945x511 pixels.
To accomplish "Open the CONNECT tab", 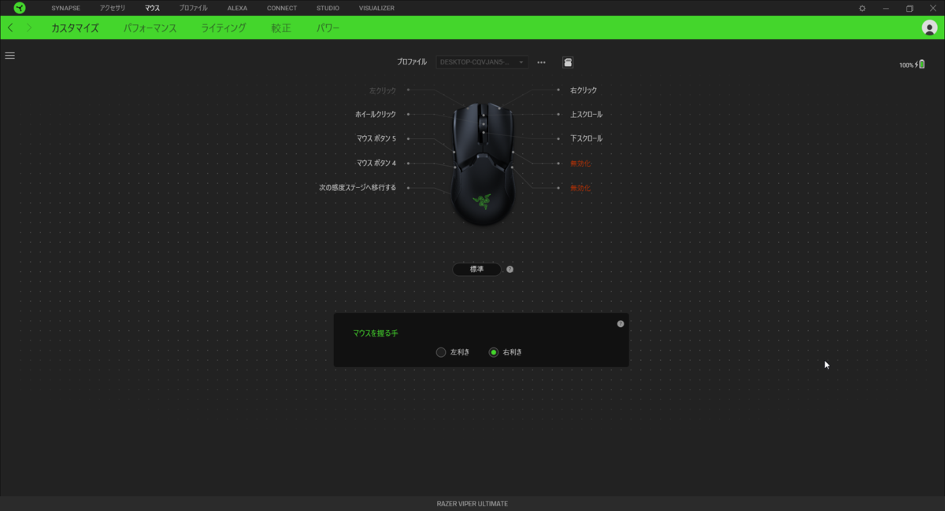I will pos(282,8).
